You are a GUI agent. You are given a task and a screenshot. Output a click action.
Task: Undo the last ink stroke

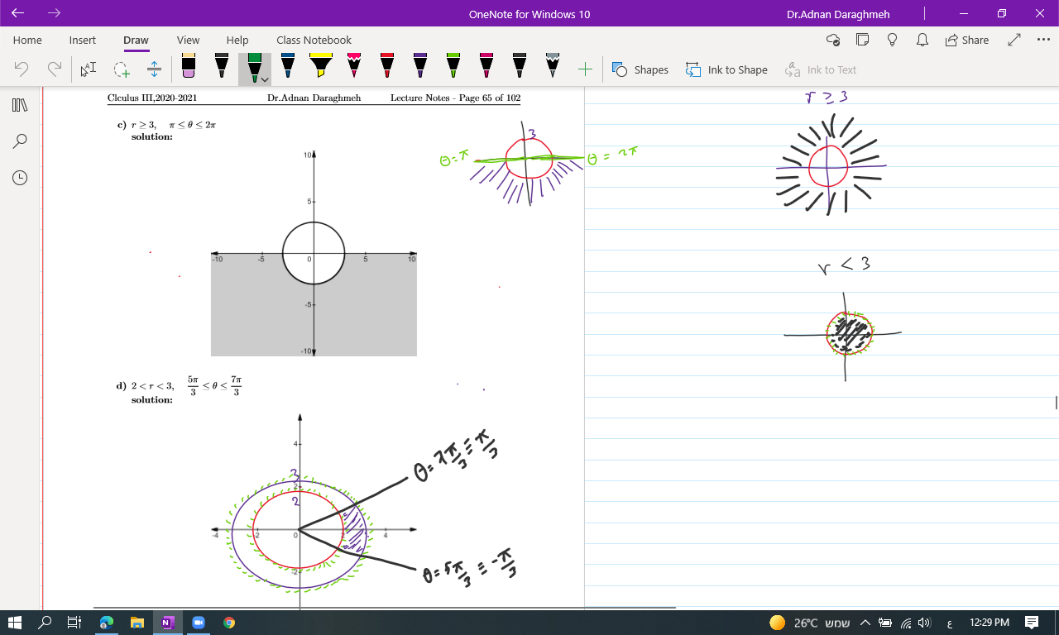point(22,69)
